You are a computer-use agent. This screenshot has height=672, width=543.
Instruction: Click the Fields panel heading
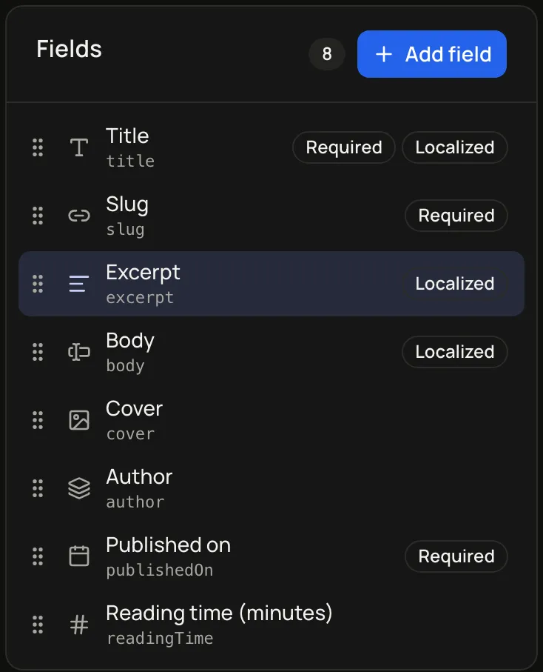[70, 49]
